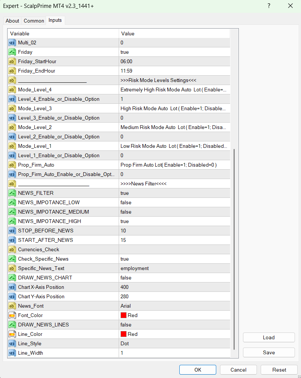301x378 pixels.
Task: Click the help question mark in title bar
Action: [x=269, y=6]
